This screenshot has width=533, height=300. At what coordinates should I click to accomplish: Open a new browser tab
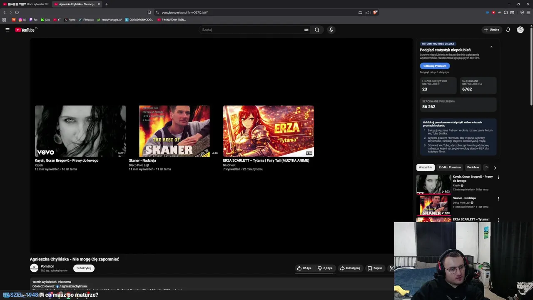[106, 4]
